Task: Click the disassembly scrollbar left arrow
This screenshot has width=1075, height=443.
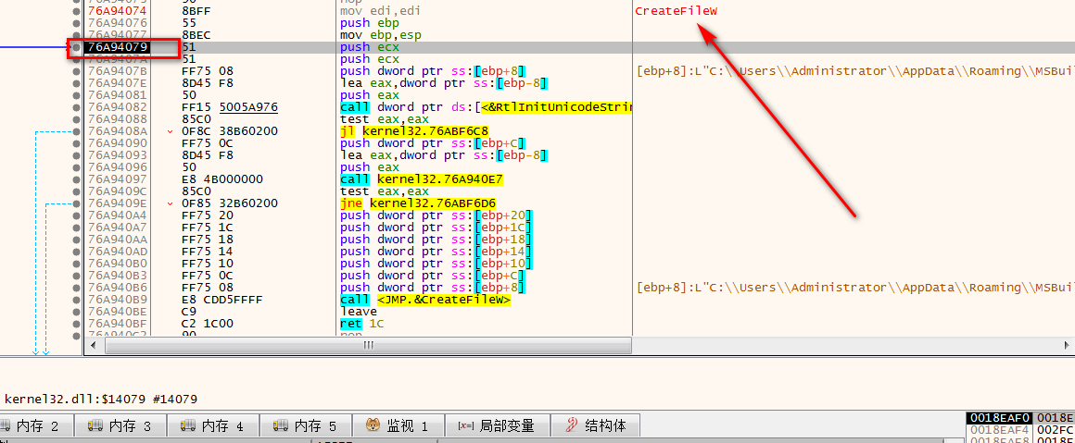Action: click(94, 345)
